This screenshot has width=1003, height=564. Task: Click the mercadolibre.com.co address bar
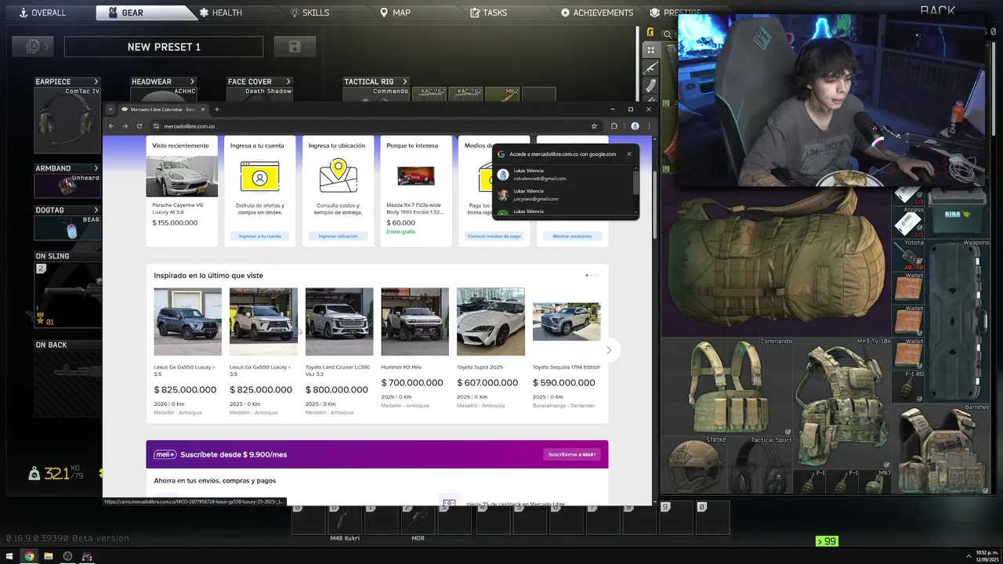376,126
